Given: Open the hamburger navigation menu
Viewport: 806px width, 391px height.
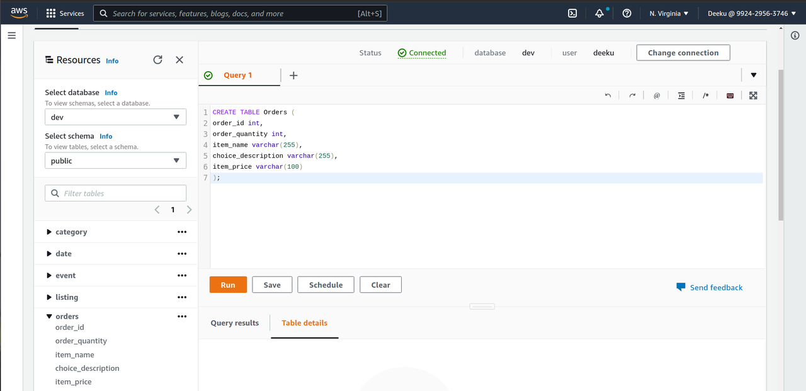Looking at the screenshot, I should 11,35.
